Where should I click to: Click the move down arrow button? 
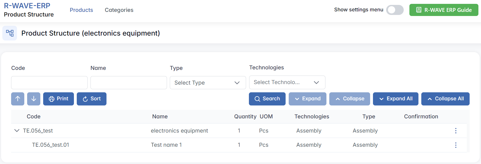tap(34, 99)
